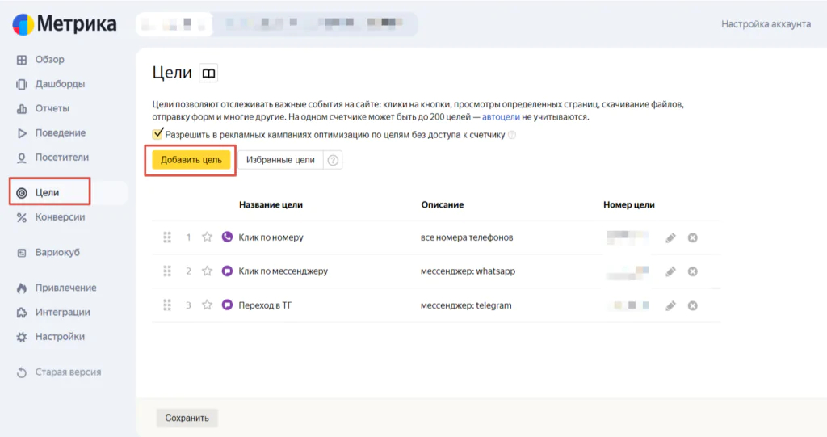Open Настройка аккаунта in the header
Screen dimensions: 827x437
(x=766, y=24)
